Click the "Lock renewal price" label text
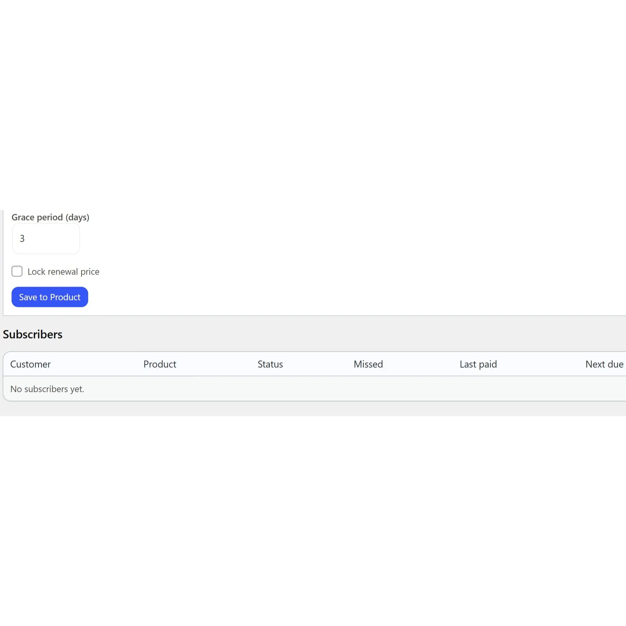 pyautogui.click(x=63, y=272)
